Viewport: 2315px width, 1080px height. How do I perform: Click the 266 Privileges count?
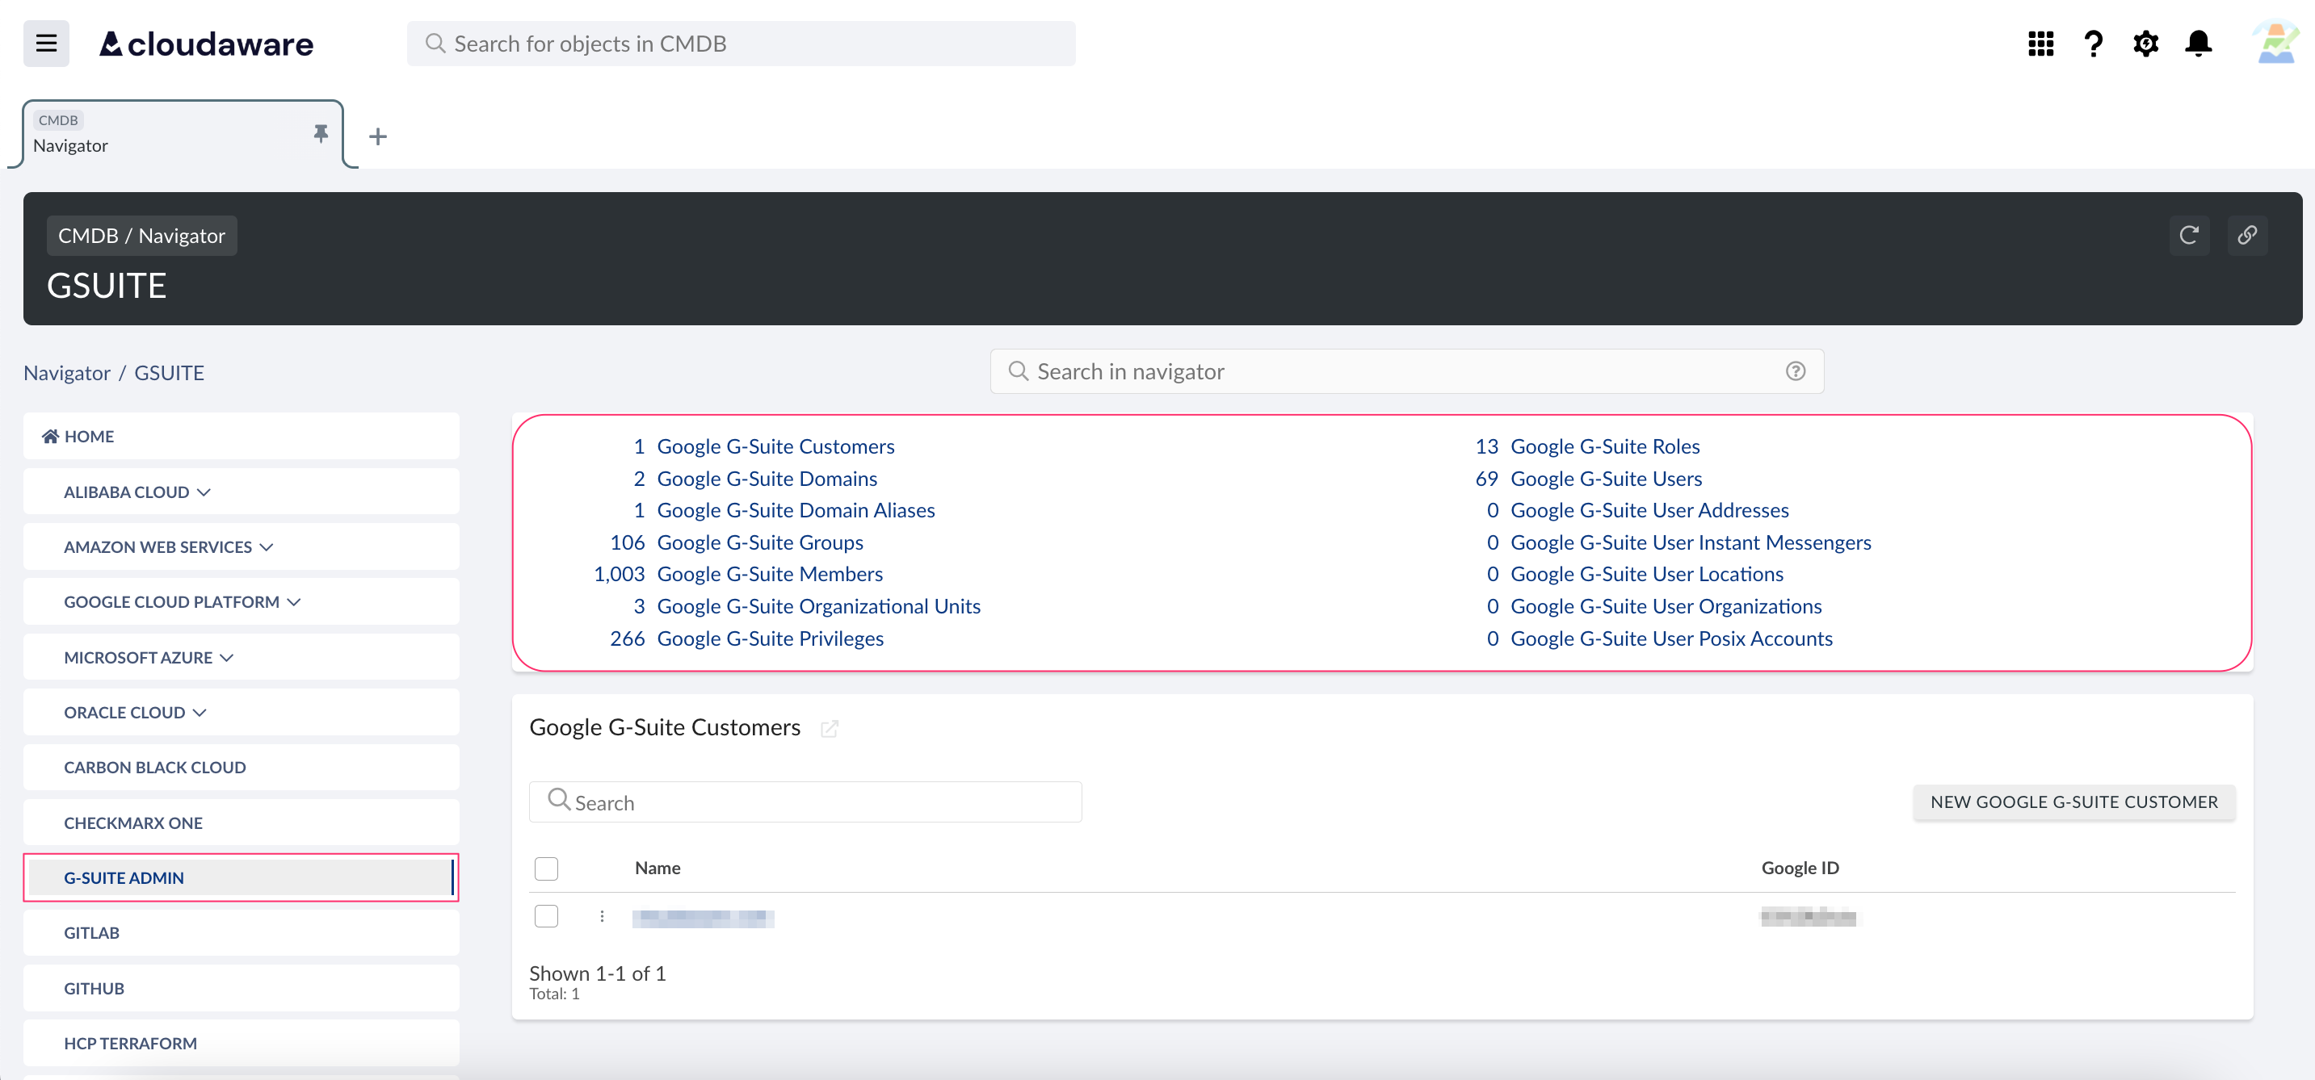(x=628, y=638)
